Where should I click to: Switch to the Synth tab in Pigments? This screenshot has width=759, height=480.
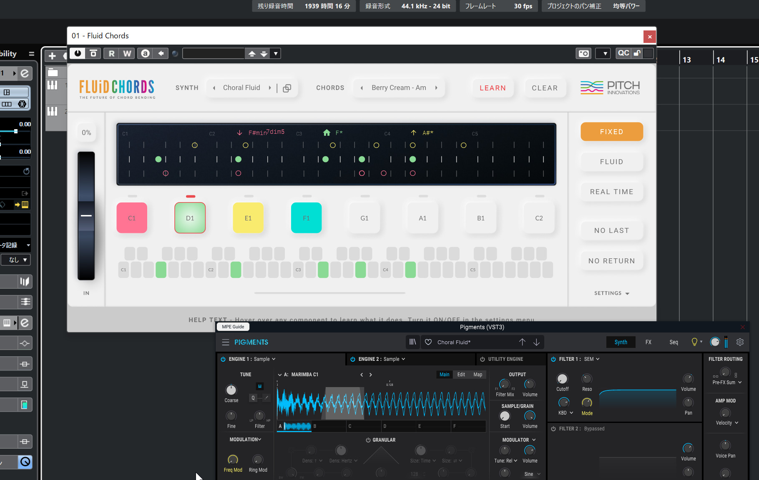621,342
